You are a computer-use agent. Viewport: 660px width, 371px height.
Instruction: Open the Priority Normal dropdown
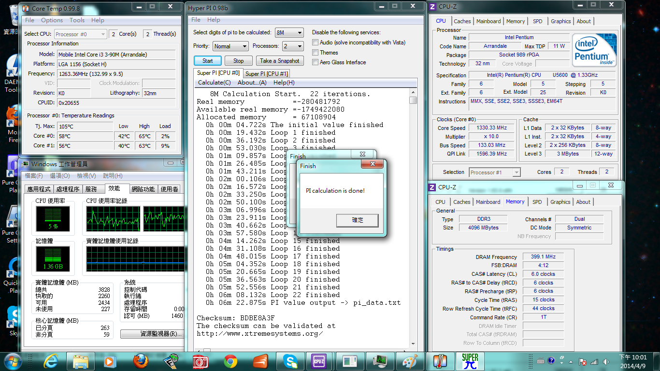tap(230, 46)
